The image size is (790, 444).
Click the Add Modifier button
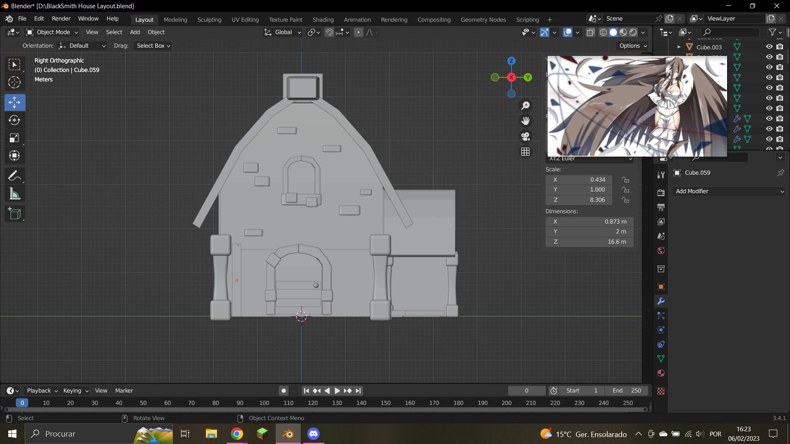[728, 191]
